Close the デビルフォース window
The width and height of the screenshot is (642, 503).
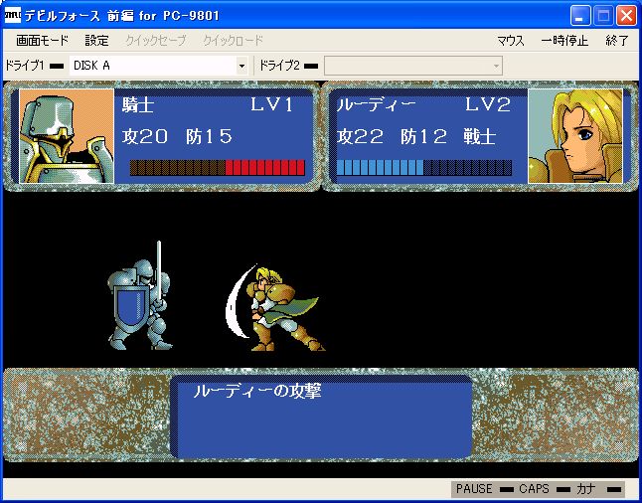pyautogui.click(x=627, y=16)
